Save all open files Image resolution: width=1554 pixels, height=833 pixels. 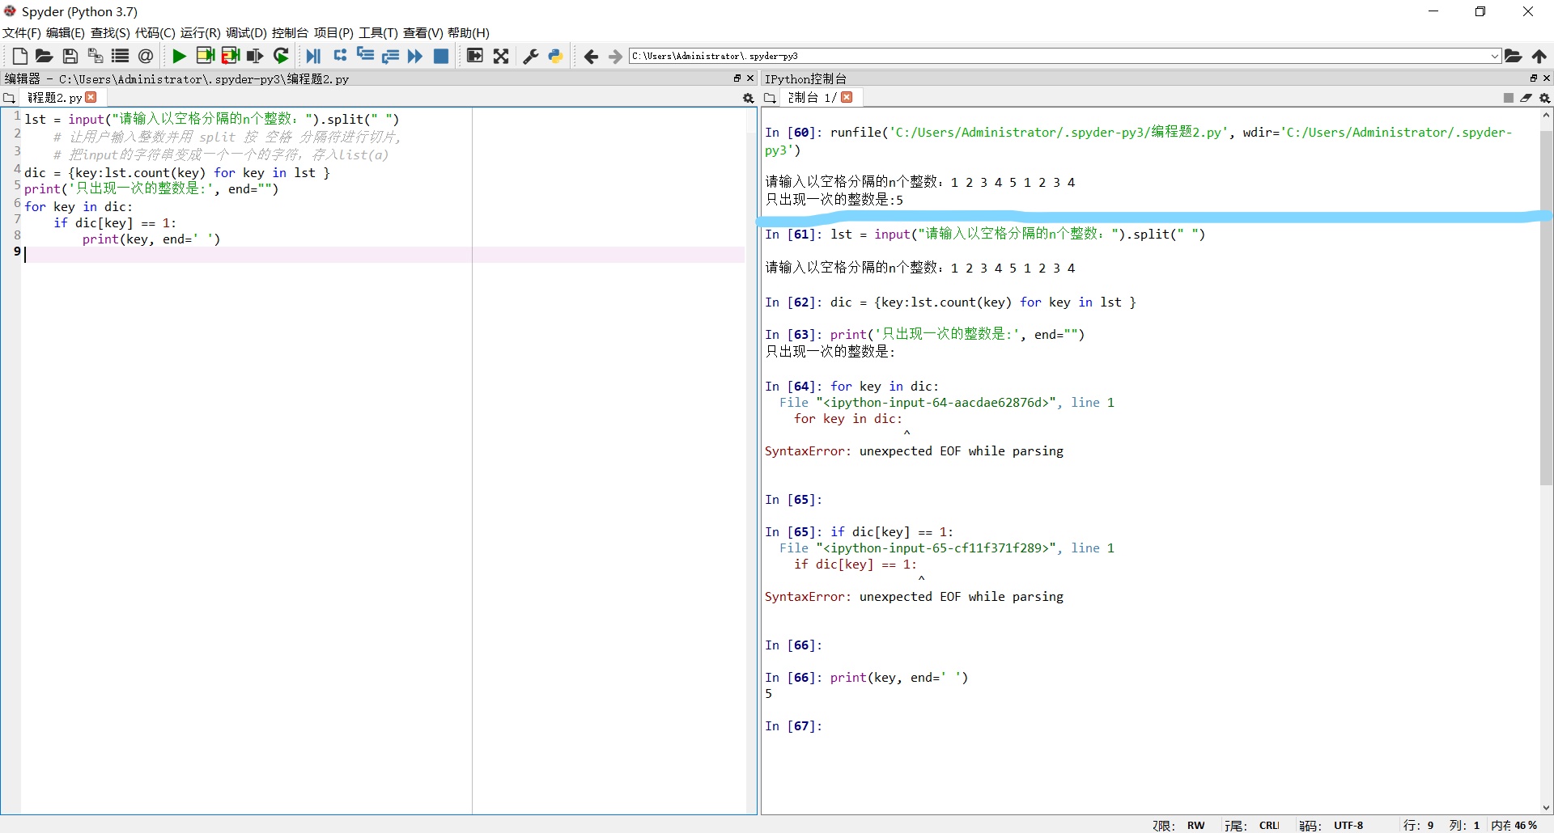pyautogui.click(x=96, y=56)
